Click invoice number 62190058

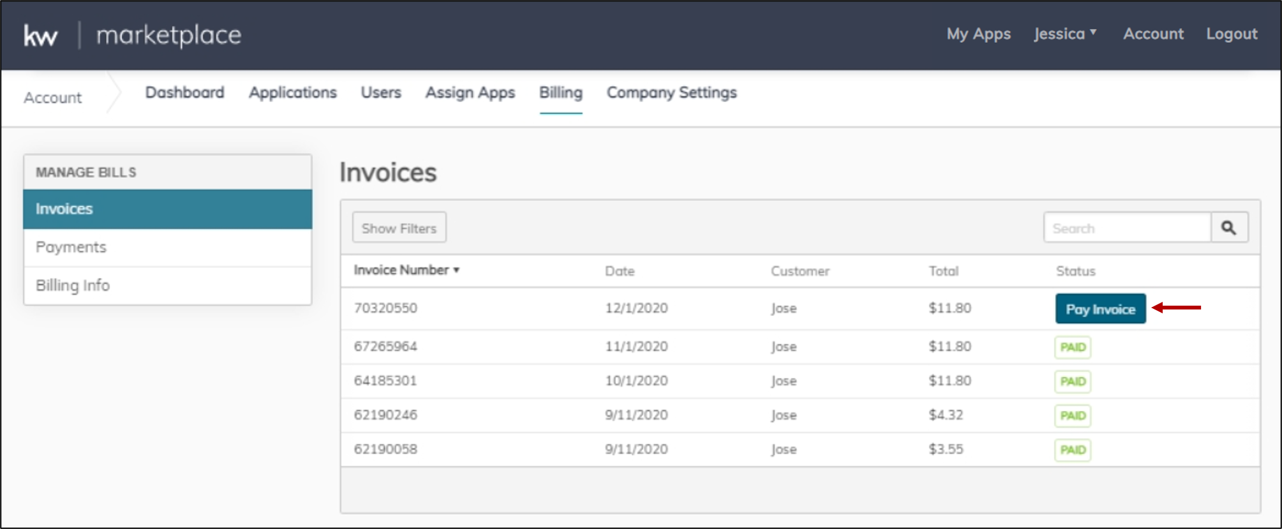pyautogui.click(x=385, y=449)
